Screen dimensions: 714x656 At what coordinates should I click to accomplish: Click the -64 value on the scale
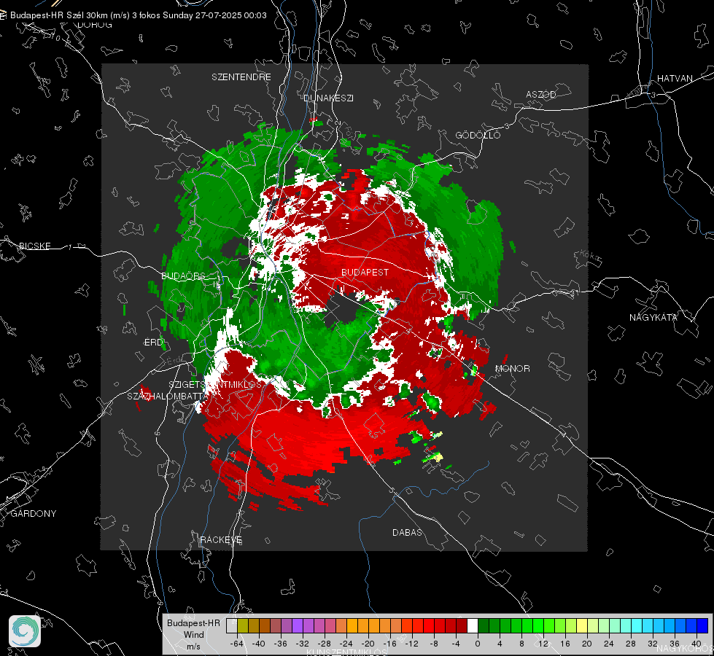(x=237, y=644)
